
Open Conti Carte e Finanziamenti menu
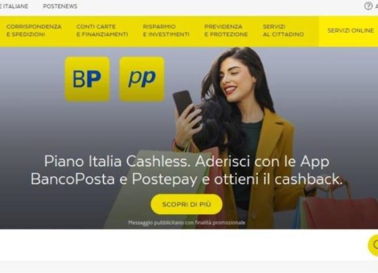(x=102, y=30)
